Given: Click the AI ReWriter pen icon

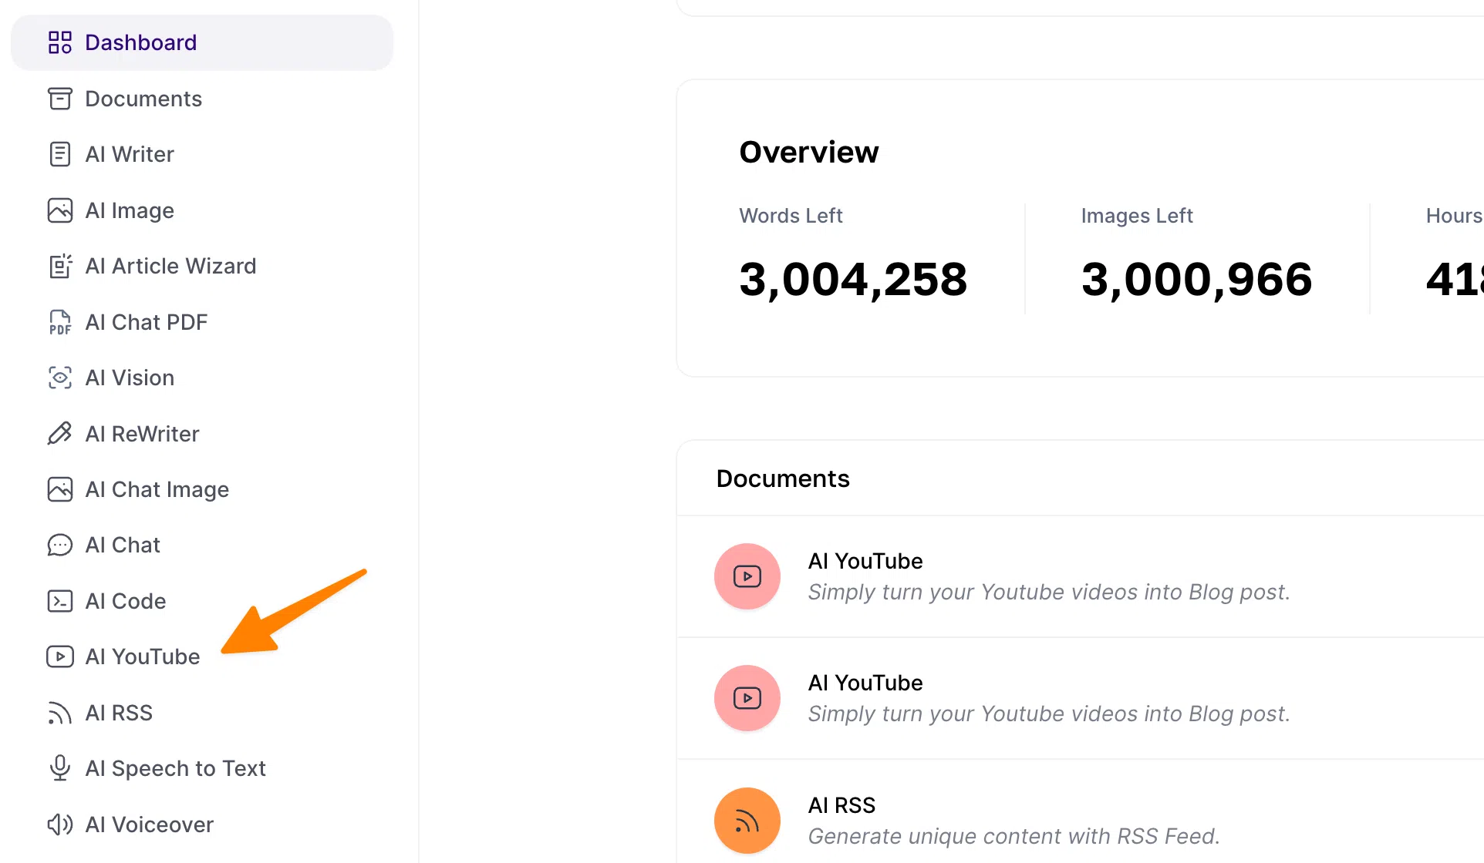Looking at the screenshot, I should point(59,433).
